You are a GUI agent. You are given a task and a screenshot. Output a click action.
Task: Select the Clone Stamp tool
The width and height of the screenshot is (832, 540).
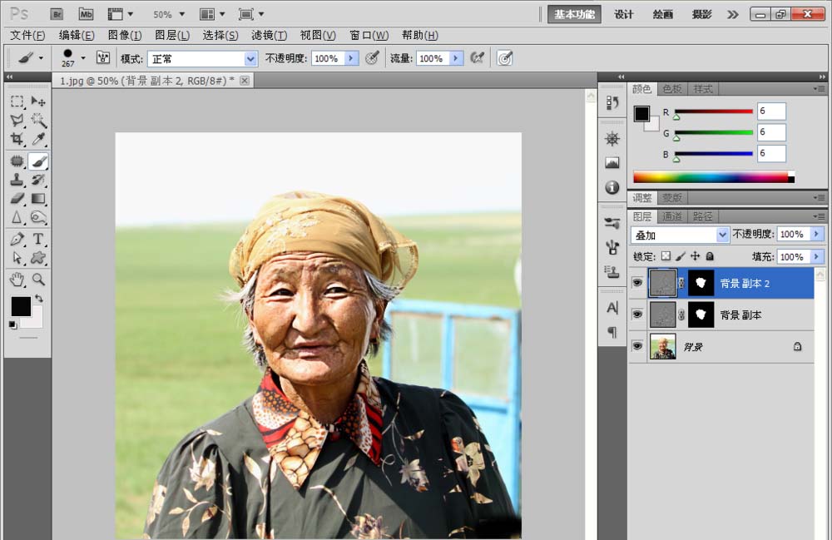point(17,180)
